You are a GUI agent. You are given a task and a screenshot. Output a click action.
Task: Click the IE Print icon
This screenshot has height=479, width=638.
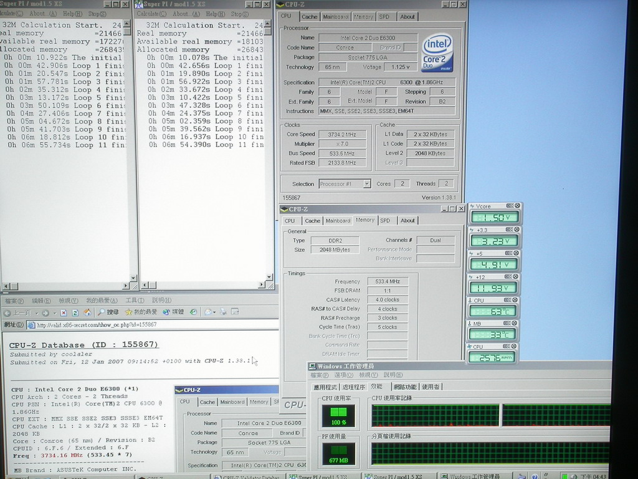tap(223, 312)
